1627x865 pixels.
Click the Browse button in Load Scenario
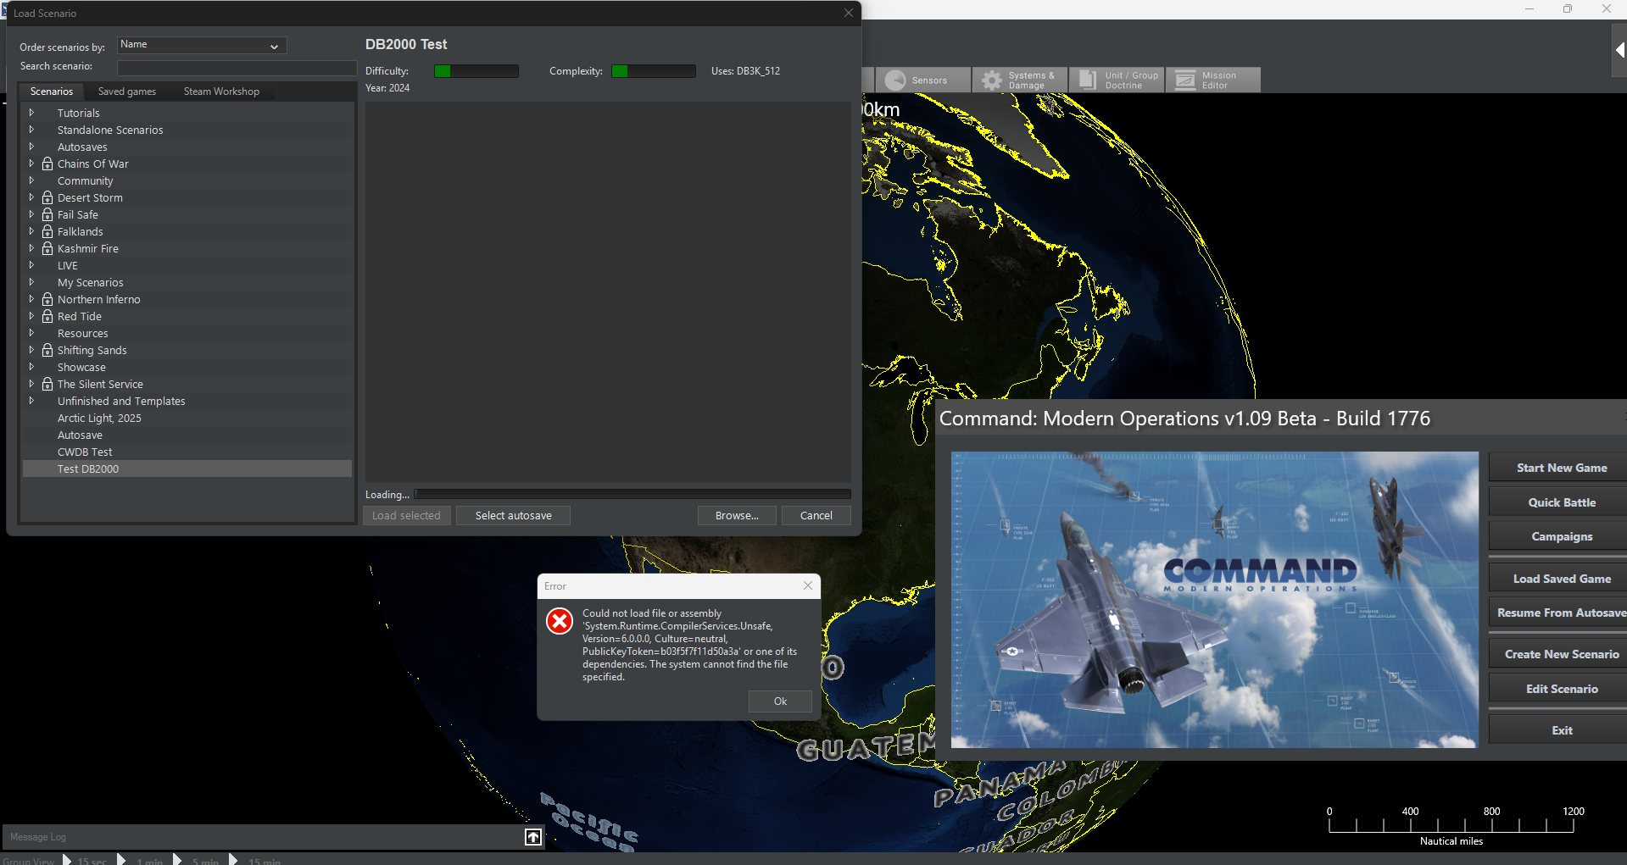pyautogui.click(x=736, y=515)
